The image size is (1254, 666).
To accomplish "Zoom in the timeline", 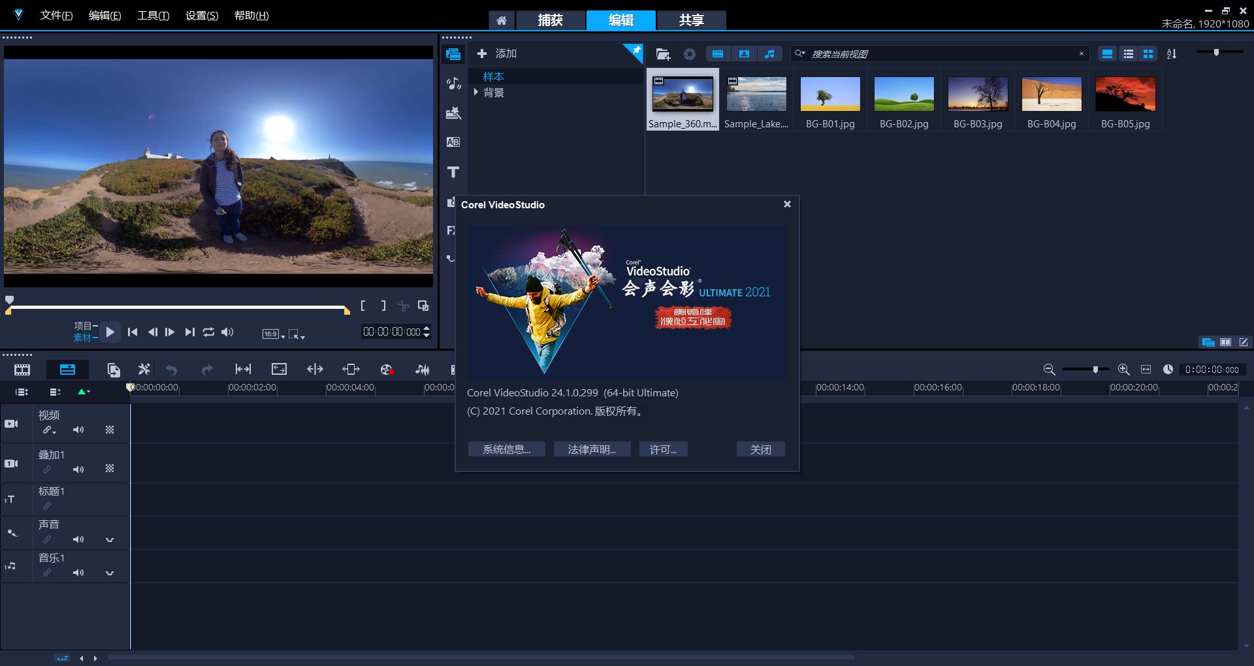I will pyautogui.click(x=1123, y=370).
